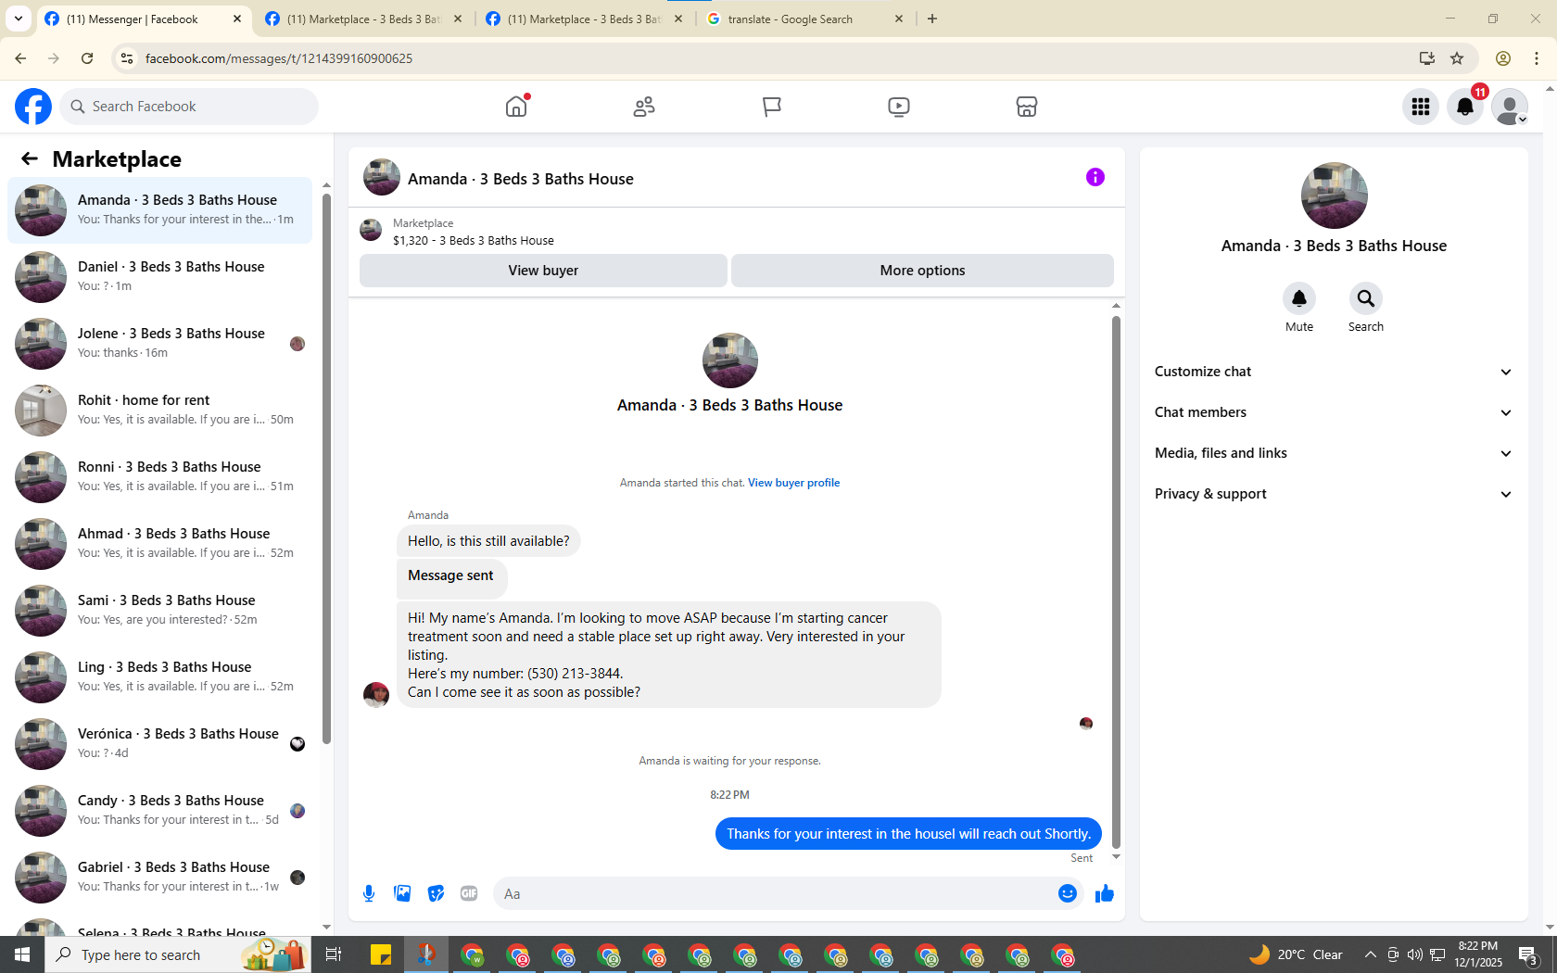Click Windows taskbar search box

coord(178,954)
